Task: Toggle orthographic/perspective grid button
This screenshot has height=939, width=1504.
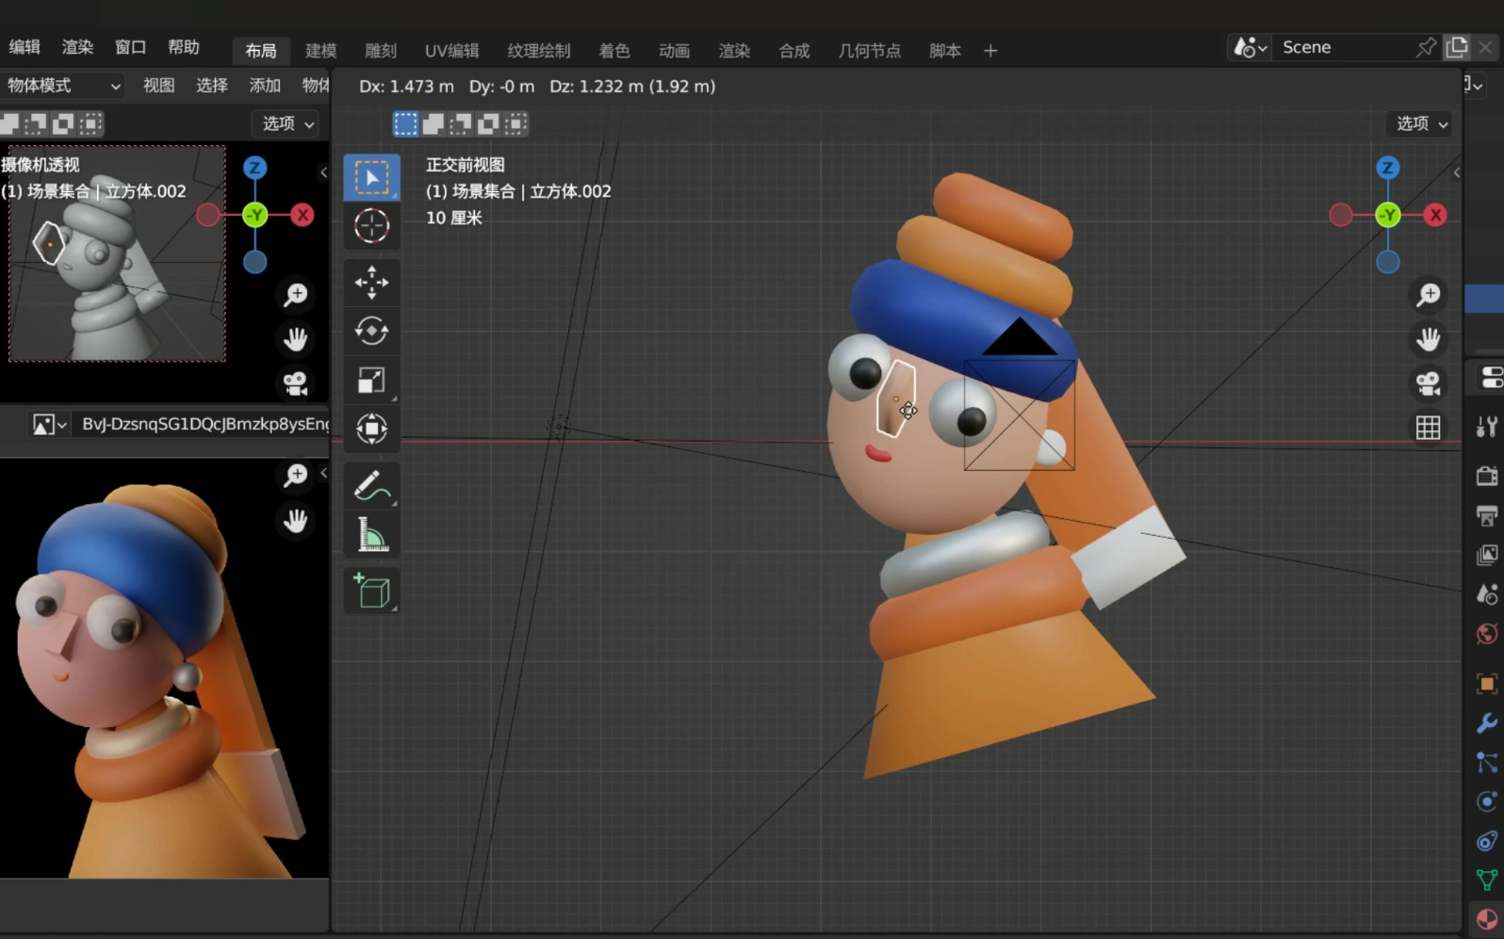Action: 1428,428
